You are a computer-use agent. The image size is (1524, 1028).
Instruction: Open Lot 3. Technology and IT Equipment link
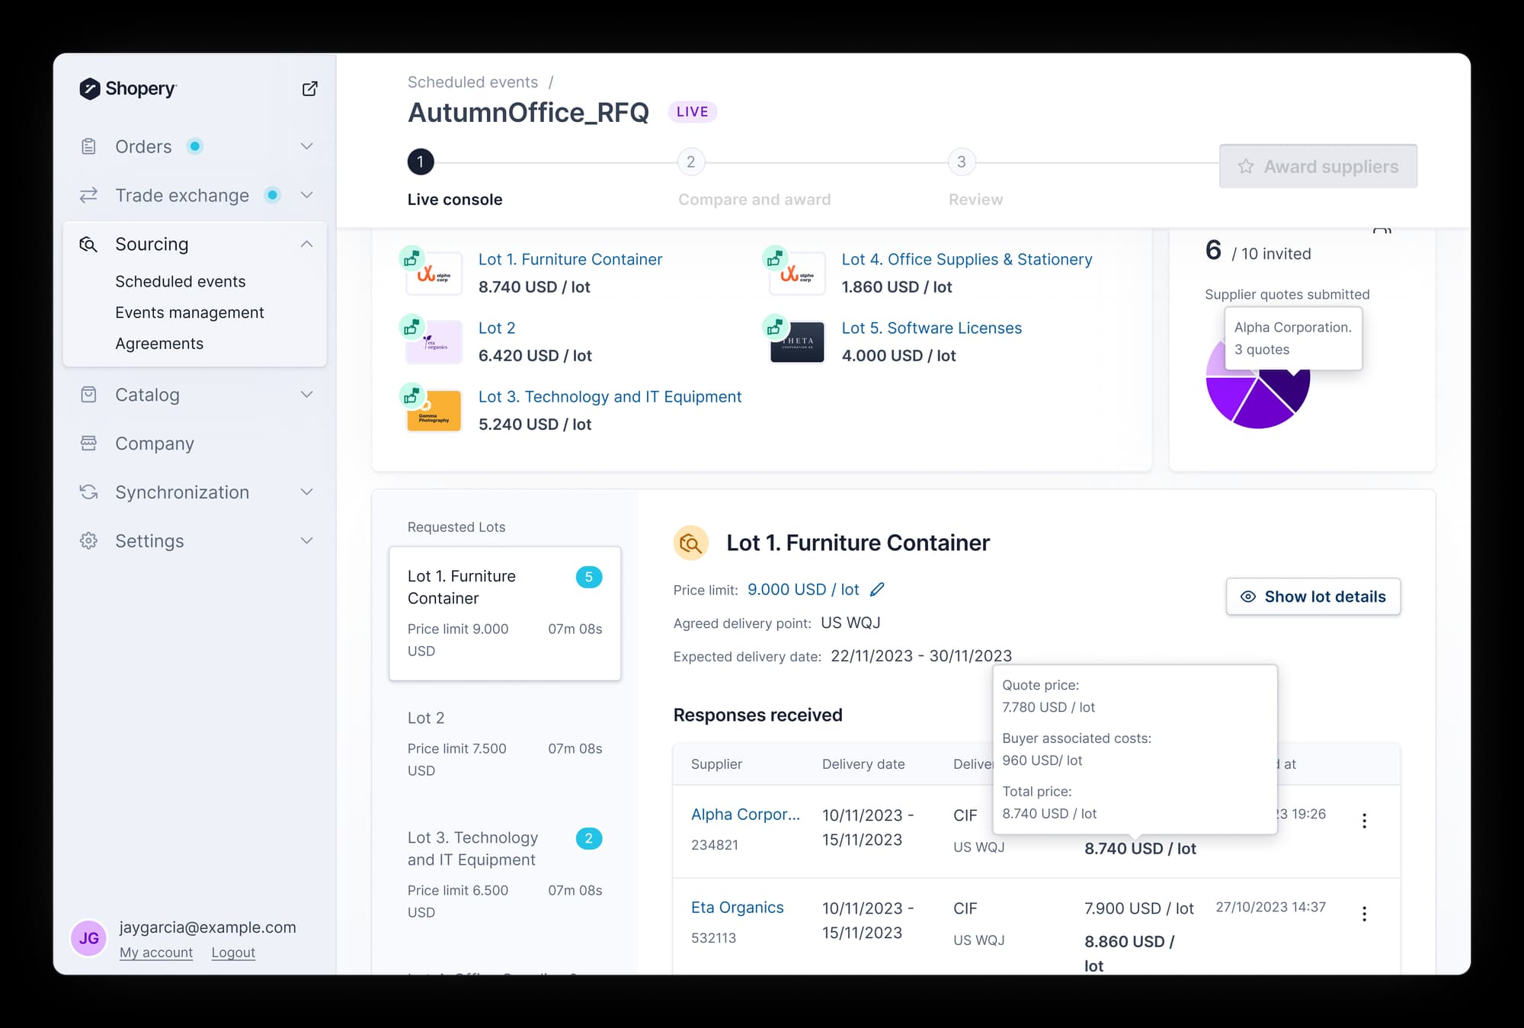click(x=609, y=396)
